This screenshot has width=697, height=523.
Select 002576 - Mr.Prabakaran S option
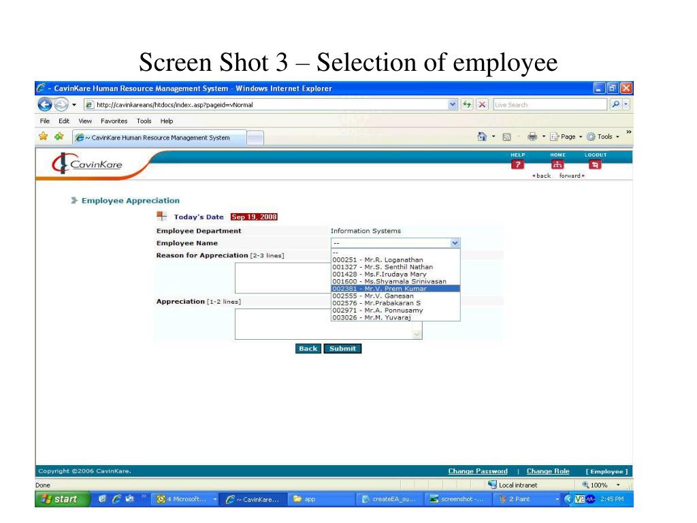395,303
